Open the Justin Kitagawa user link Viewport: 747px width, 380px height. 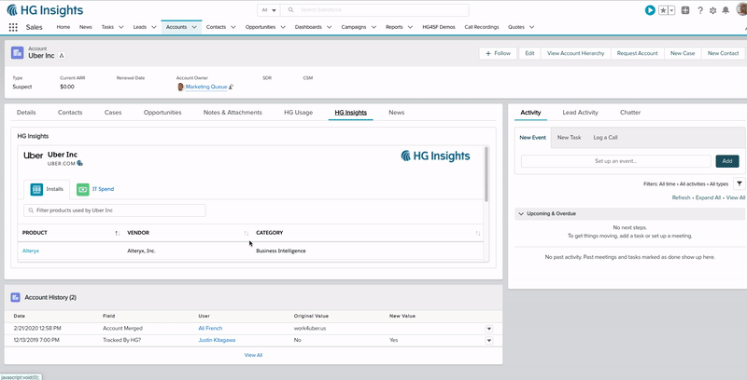(x=217, y=340)
